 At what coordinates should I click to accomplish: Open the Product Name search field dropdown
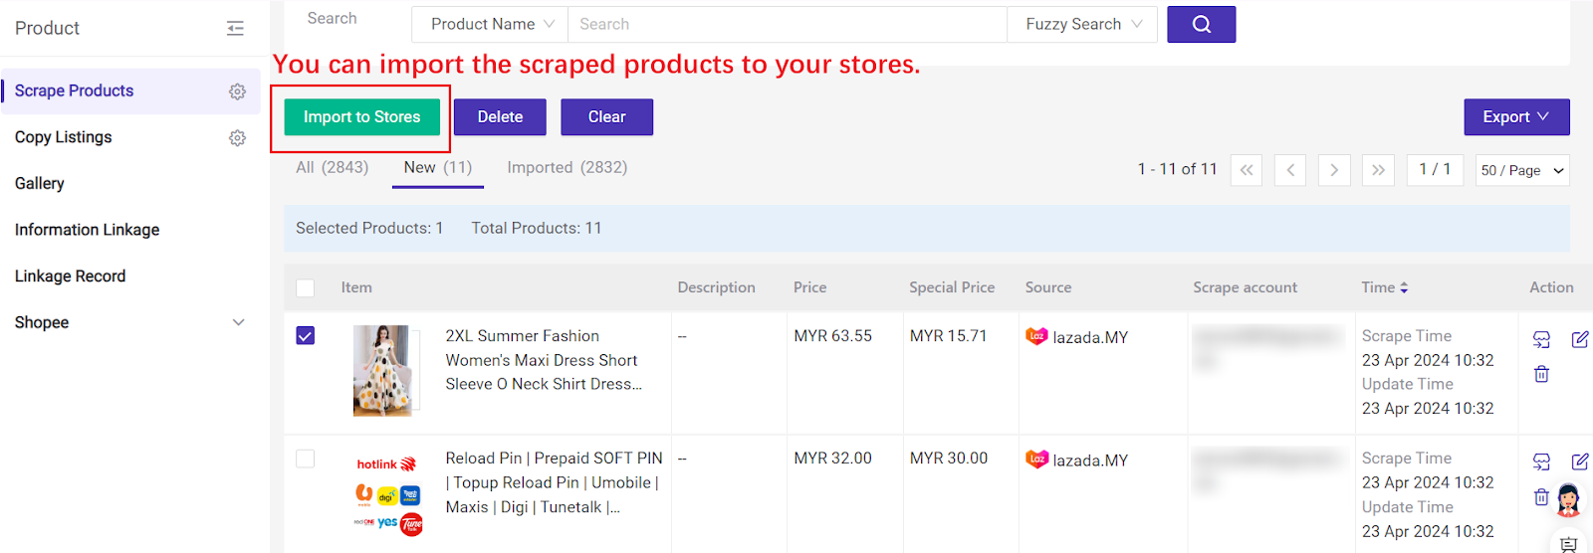(491, 25)
